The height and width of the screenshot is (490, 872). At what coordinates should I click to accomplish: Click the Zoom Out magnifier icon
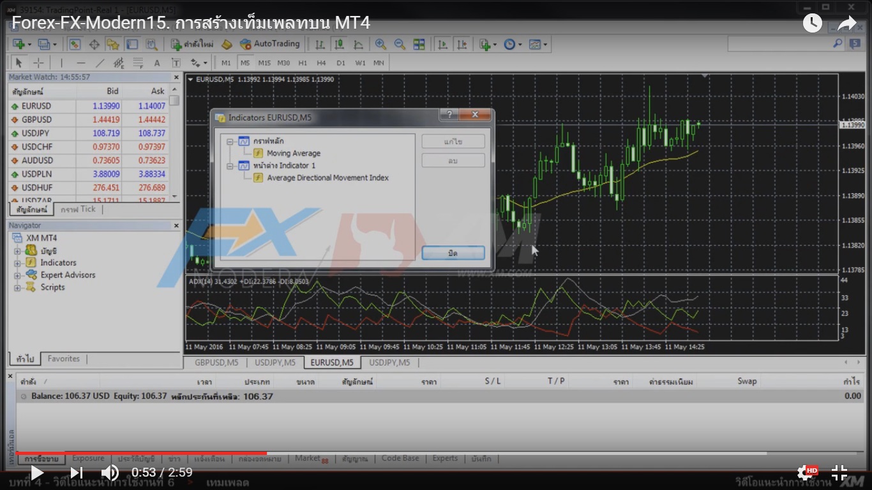coord(400,44)
